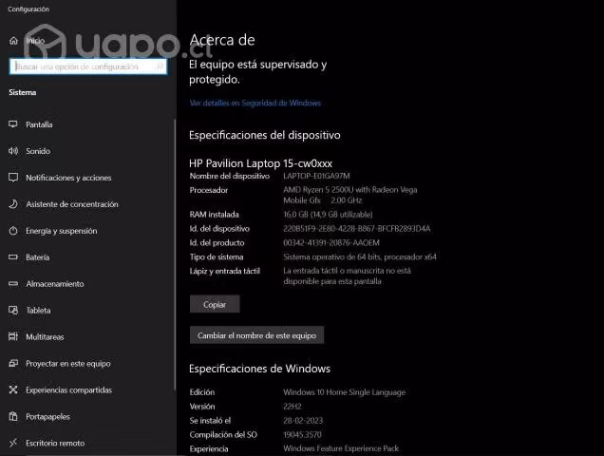This screenshot has height=456, width=604.
Task: Click the Batería icon
Action: point(13,256)
